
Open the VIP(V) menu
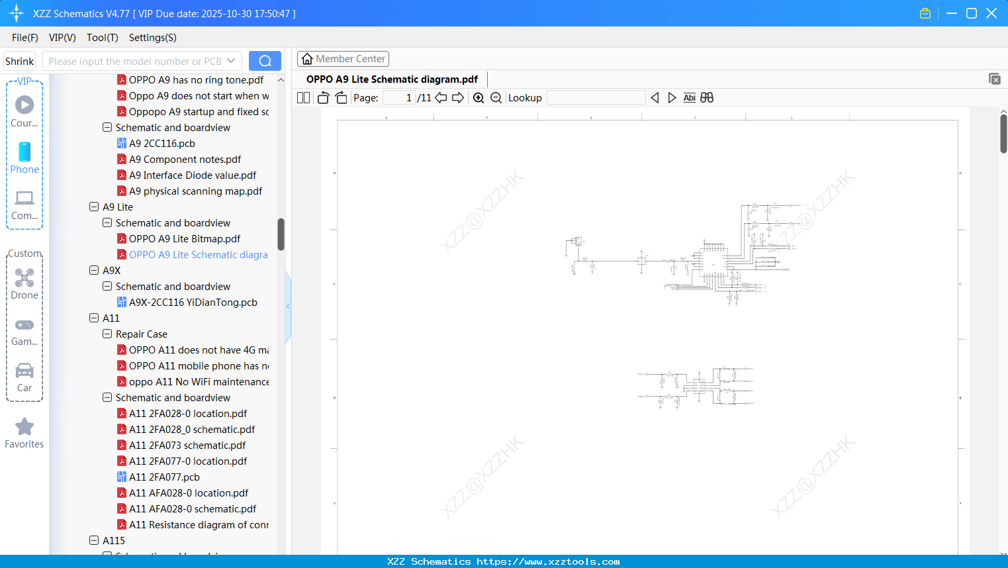(62, 38)
